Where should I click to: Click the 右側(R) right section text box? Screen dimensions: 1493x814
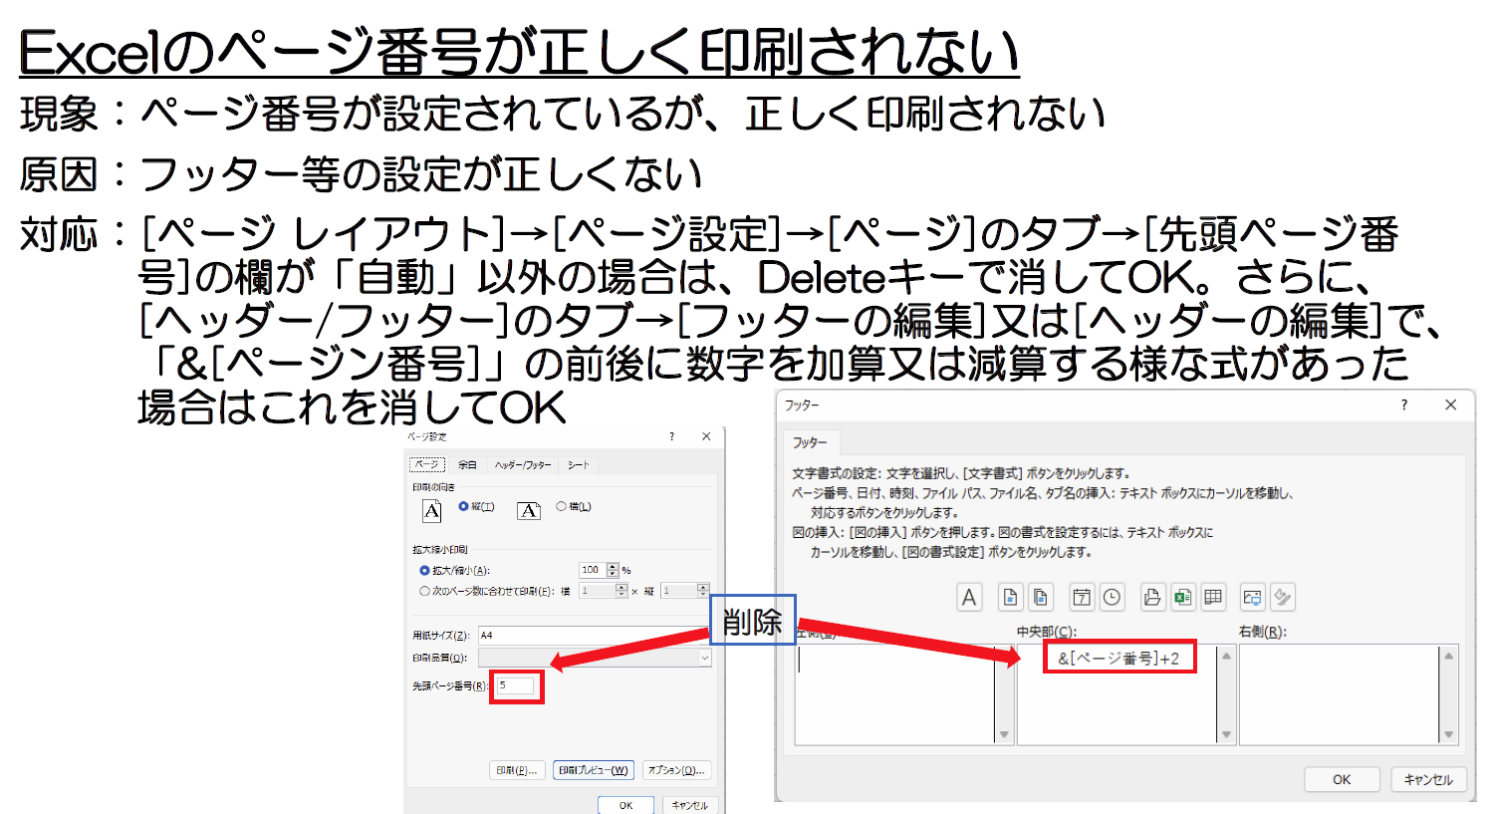coord(1340,693)
